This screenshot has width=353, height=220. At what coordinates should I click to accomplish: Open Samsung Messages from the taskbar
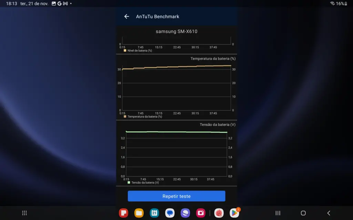[x=170, y=213]
